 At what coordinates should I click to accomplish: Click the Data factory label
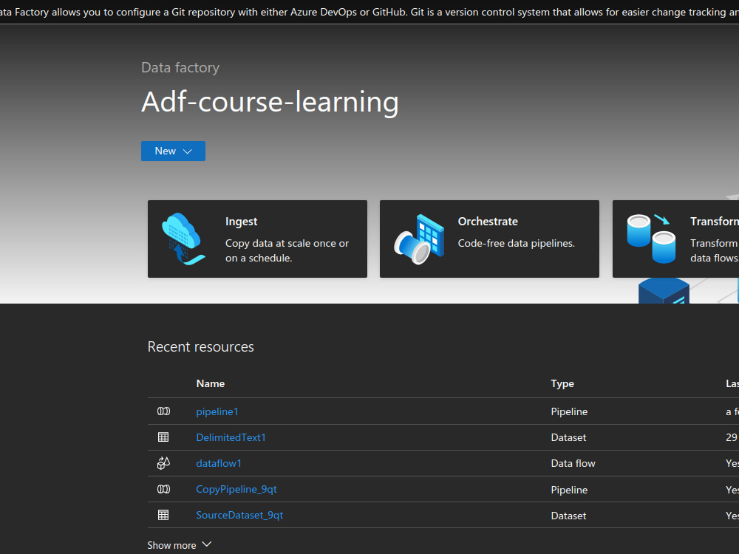point(180,67)
